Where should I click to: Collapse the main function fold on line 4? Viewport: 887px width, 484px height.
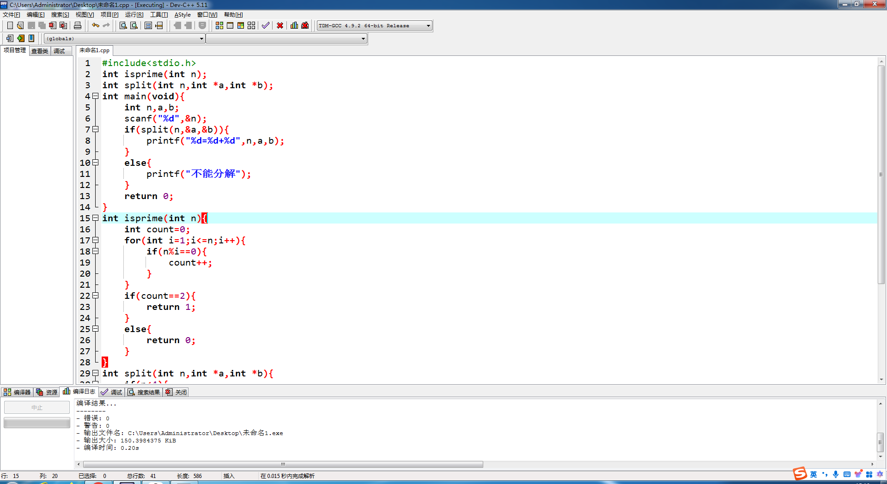(x=96, y=96)
